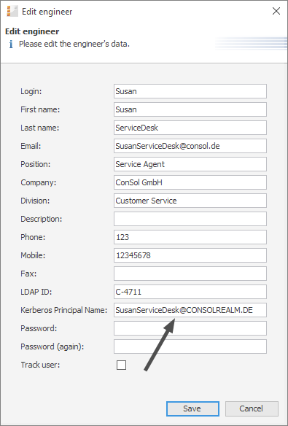
Task: Click into the Position field
Action: click(190, 164)
